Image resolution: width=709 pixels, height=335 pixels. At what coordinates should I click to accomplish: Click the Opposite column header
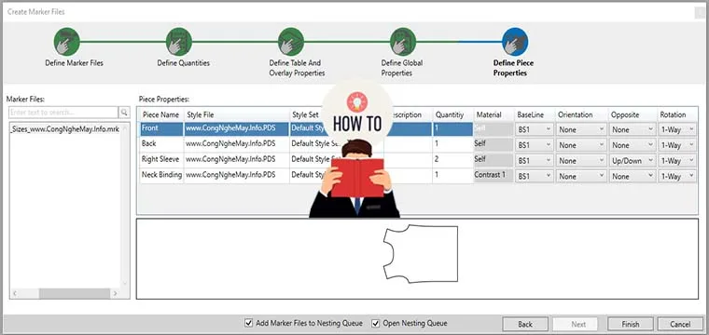[x=633, y=114]
